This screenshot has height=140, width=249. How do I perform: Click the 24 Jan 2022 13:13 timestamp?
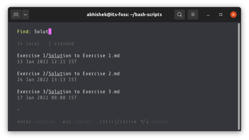(47, 80)
